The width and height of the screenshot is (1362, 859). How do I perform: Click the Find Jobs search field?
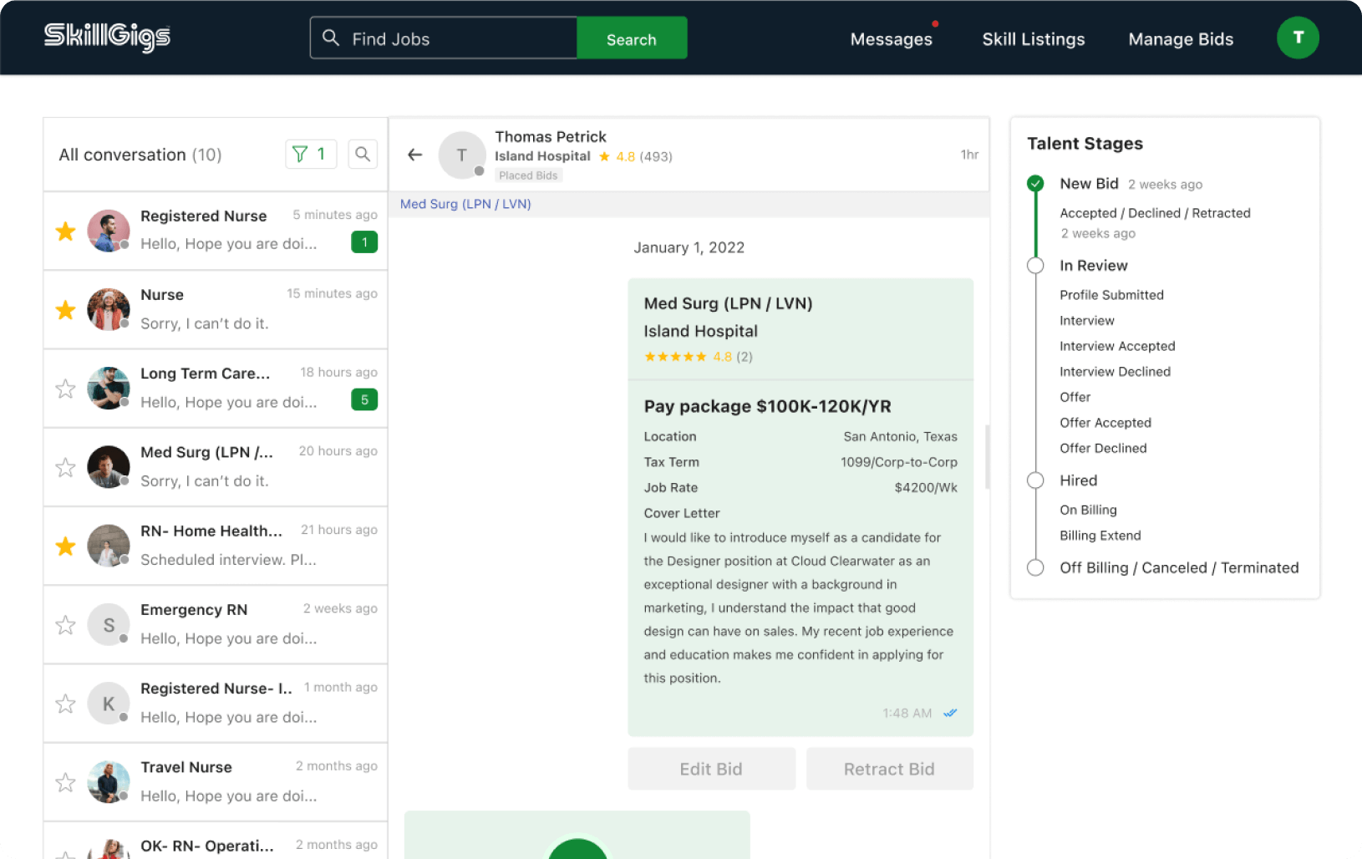click(451, 38)
